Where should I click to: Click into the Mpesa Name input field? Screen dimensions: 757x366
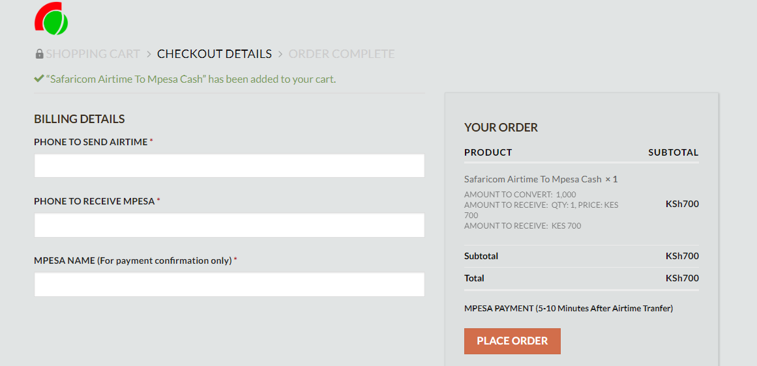click(230, 285)
